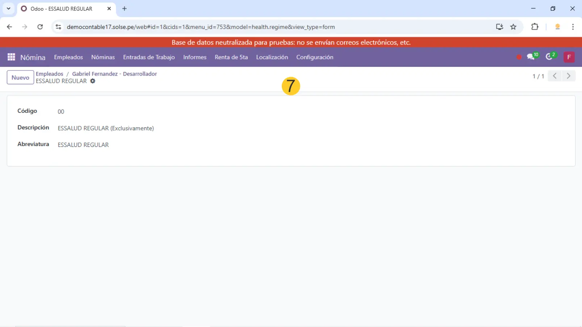The height and width of the screenshot is (327, 582).
Task: Open the Configuración menu
Action: (314, 57)
